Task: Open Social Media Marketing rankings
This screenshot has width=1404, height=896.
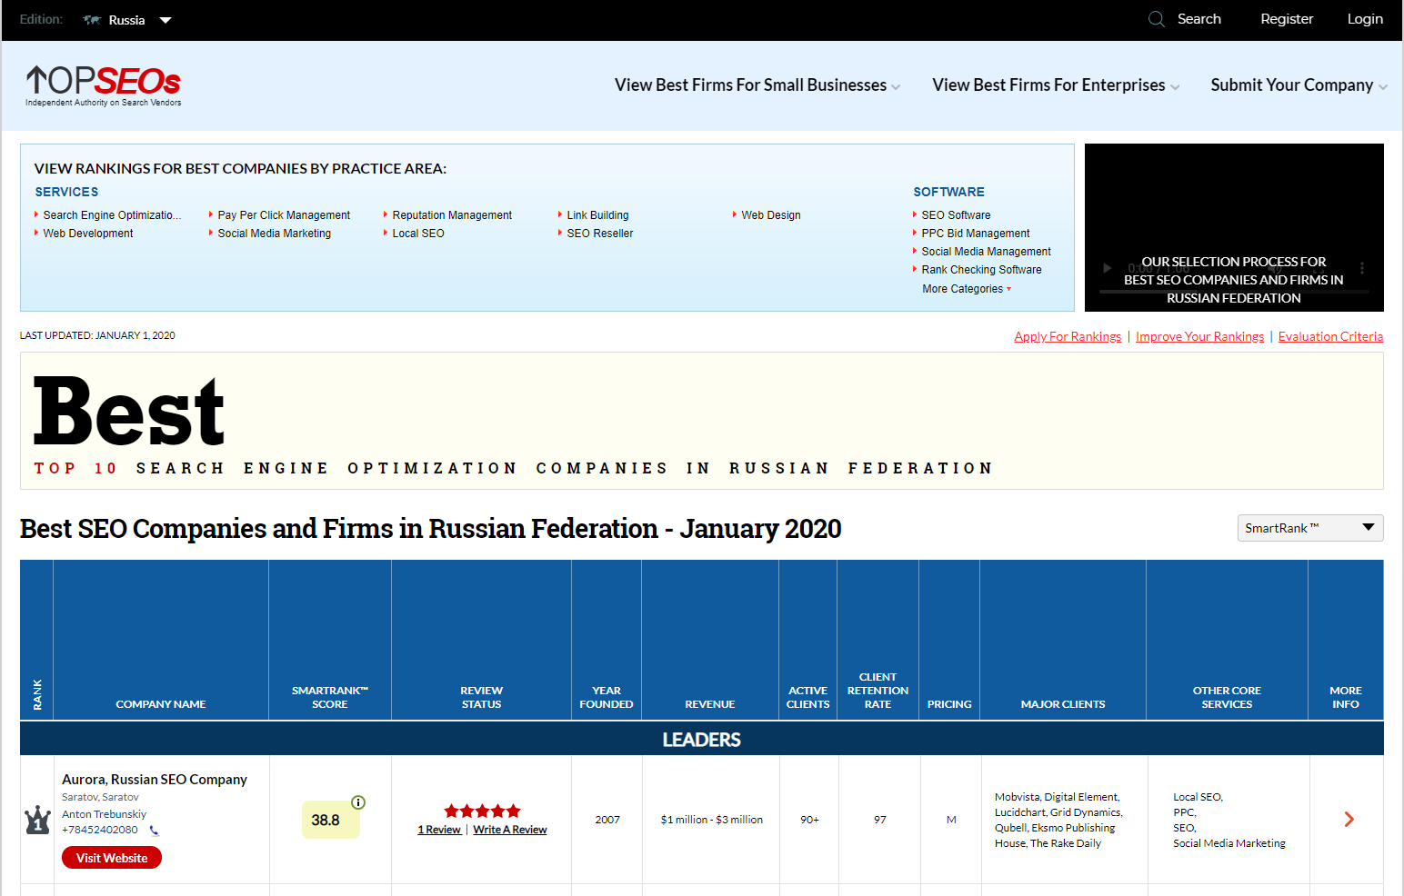Action: coord(275,234)
